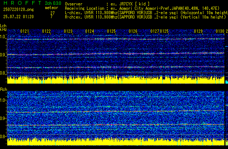This screenshot has height=149, width=228.
Task: Select the '2ch 0.3.0' version text
Action: [x=53, y=3]
